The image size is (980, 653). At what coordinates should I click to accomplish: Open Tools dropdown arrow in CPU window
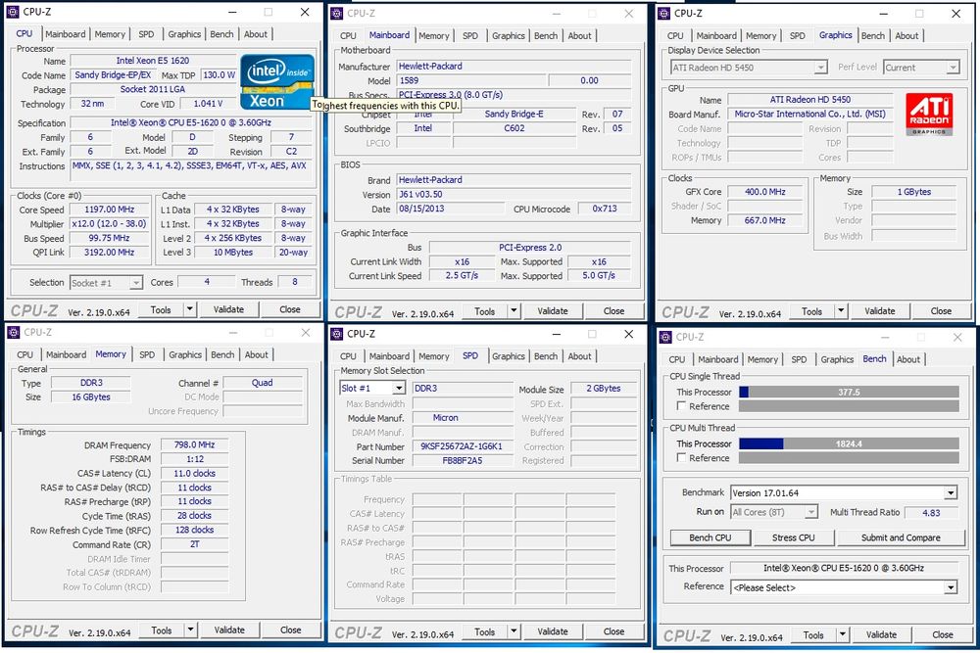coord(189,309)
